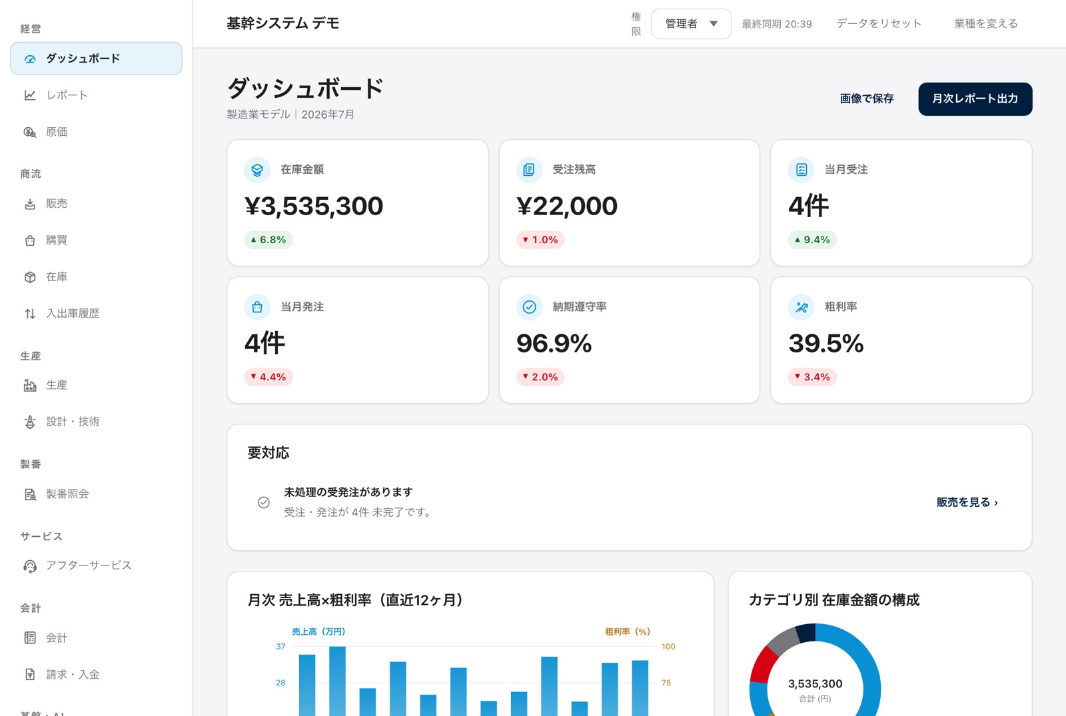Screen dimensions: 1066x716
Task: Click 製造業モデル｜2026年7月 subtitle
Action: click(x=290, y=115)
